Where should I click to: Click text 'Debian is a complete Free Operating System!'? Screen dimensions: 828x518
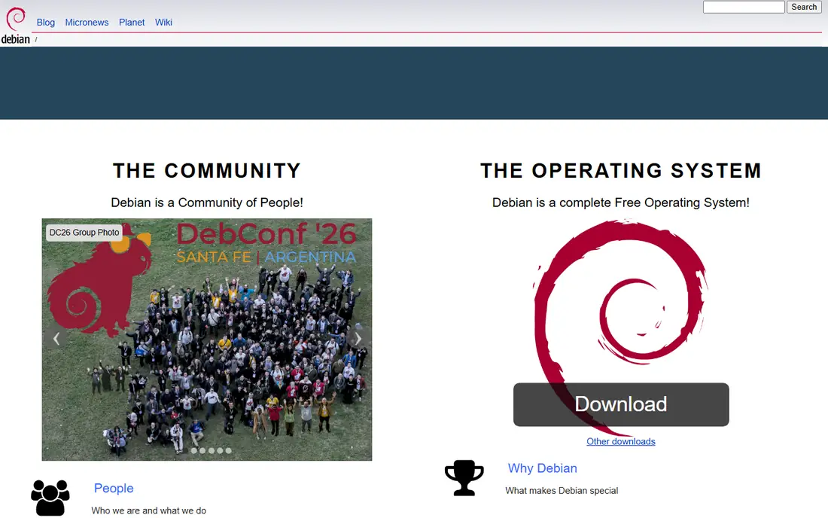621,203
